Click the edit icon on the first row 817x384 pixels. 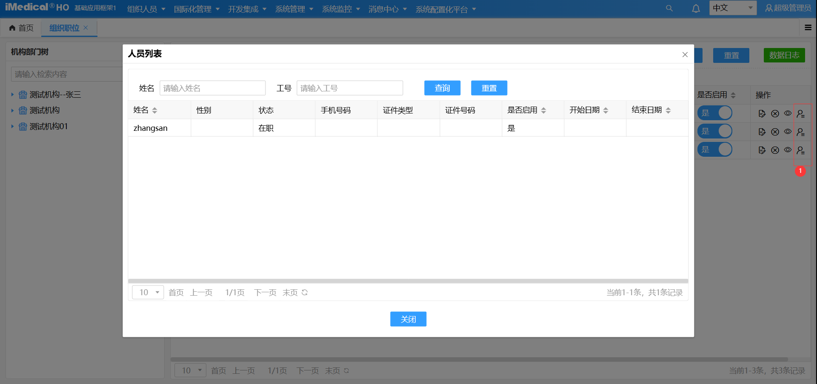click(x=762, y=113)
